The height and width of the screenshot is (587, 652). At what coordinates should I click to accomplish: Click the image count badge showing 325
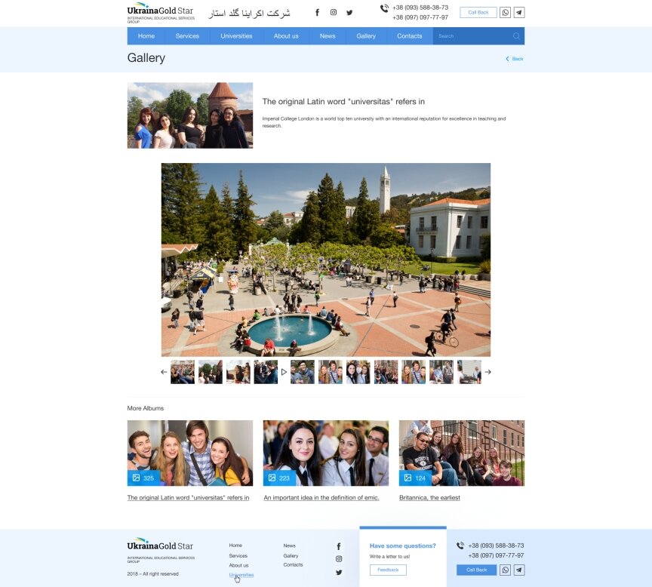(143, 478)
